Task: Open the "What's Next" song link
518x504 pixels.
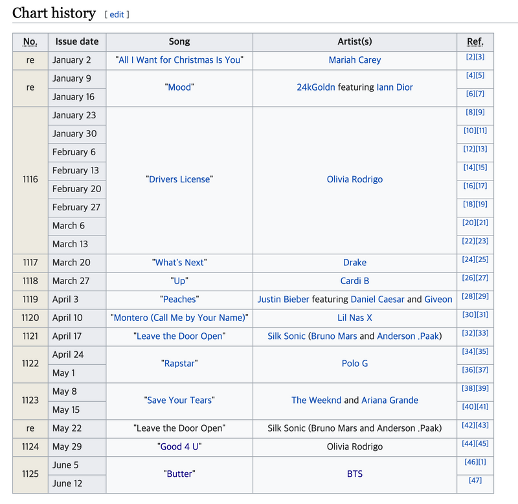Action: click(x=179, y=263)
